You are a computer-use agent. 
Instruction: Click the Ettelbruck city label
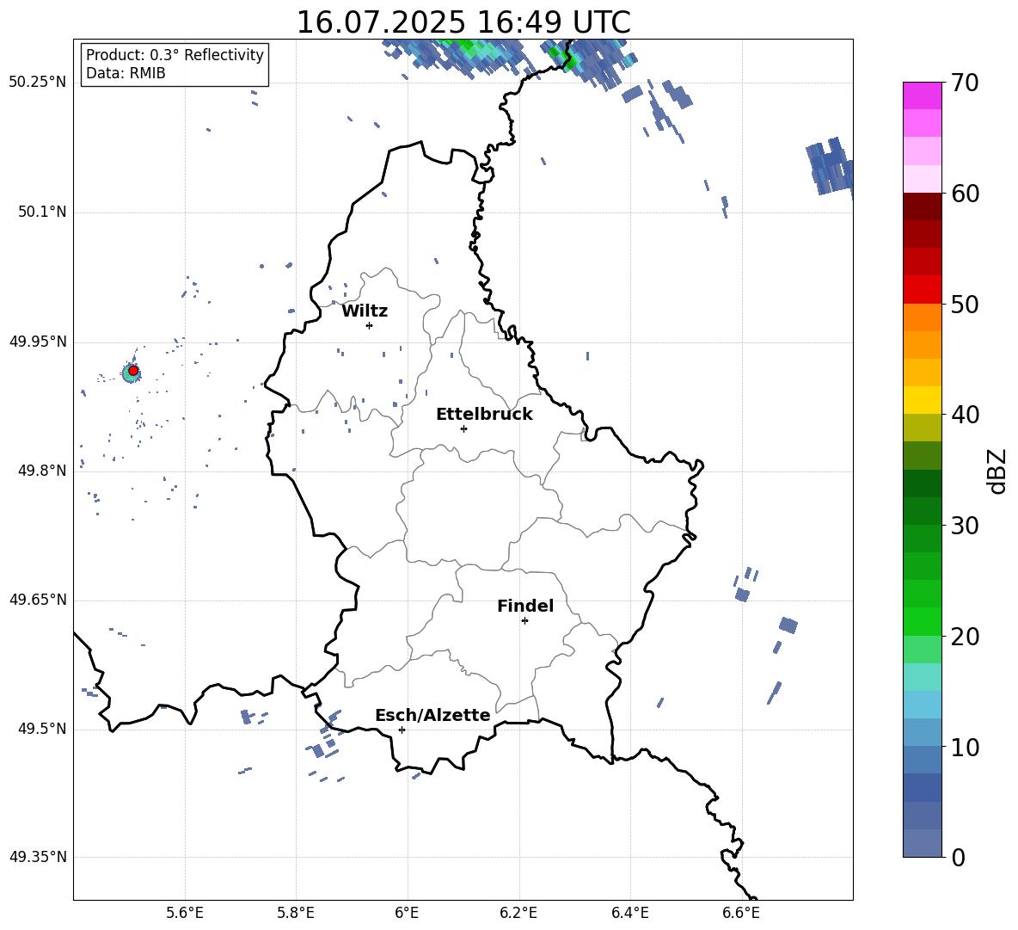tap(484, 415)
